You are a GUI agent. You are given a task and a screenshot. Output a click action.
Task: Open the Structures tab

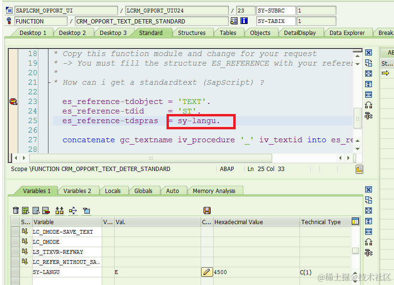click(x=192, y=33)
